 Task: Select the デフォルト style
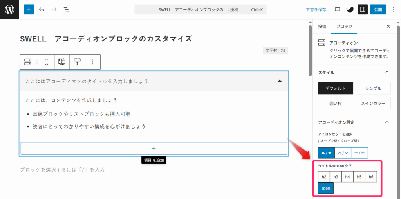[336, 88]
